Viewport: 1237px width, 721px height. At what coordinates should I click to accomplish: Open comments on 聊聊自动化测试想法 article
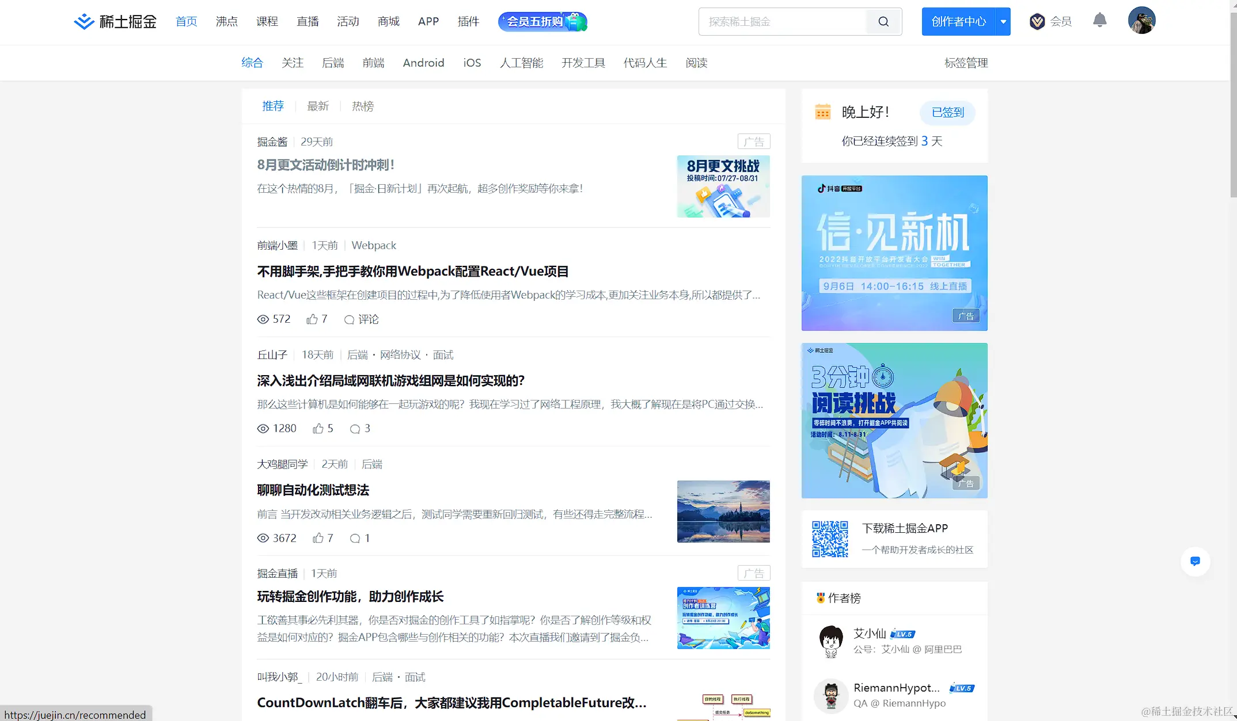pyautogui.click(x=355, y=538)
